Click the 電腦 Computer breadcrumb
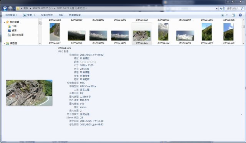Viewport: 246px width, 143px height. 26,8
